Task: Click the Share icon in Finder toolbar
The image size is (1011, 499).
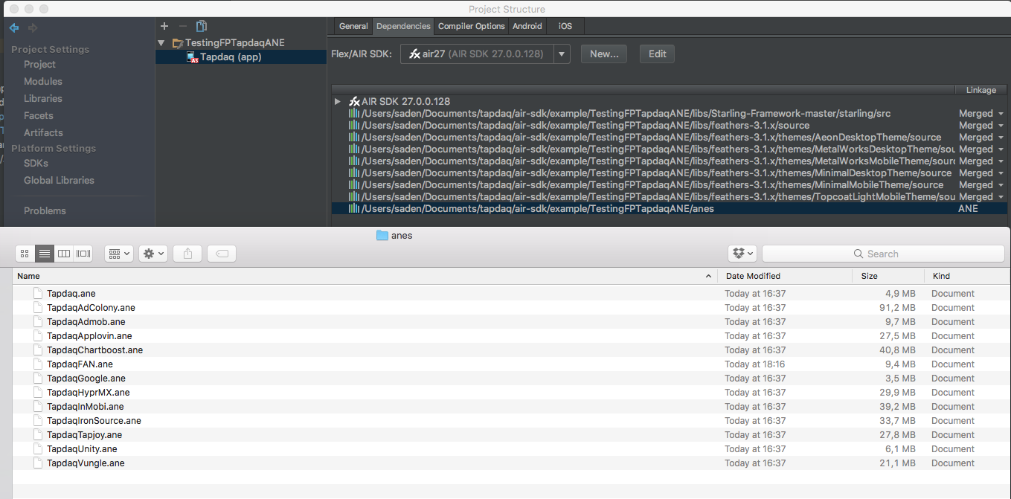Action: tap(187, 253)
